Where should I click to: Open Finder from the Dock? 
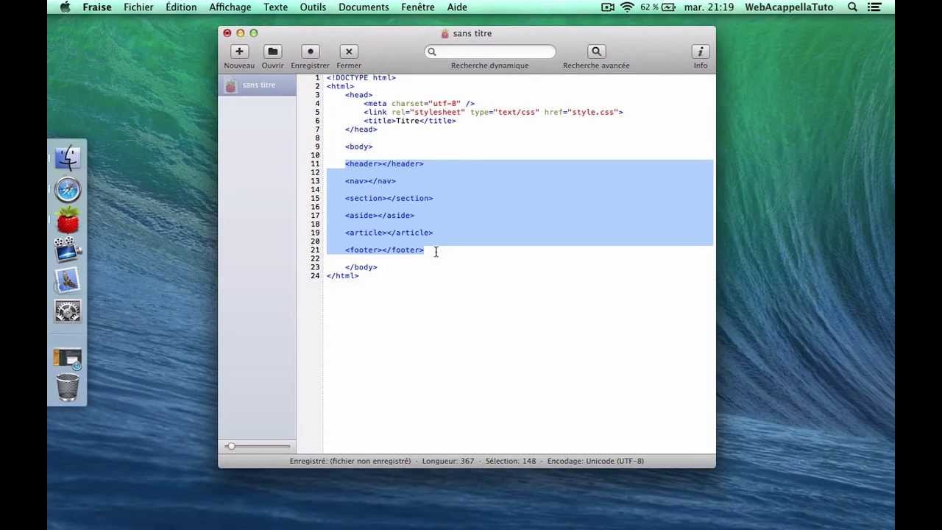[x=68, y=158]
